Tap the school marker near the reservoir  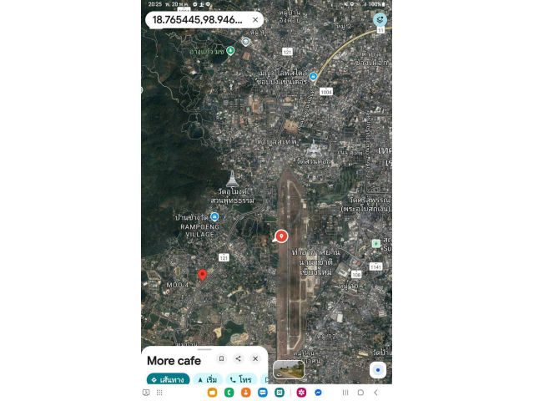(x=245, y=42)
